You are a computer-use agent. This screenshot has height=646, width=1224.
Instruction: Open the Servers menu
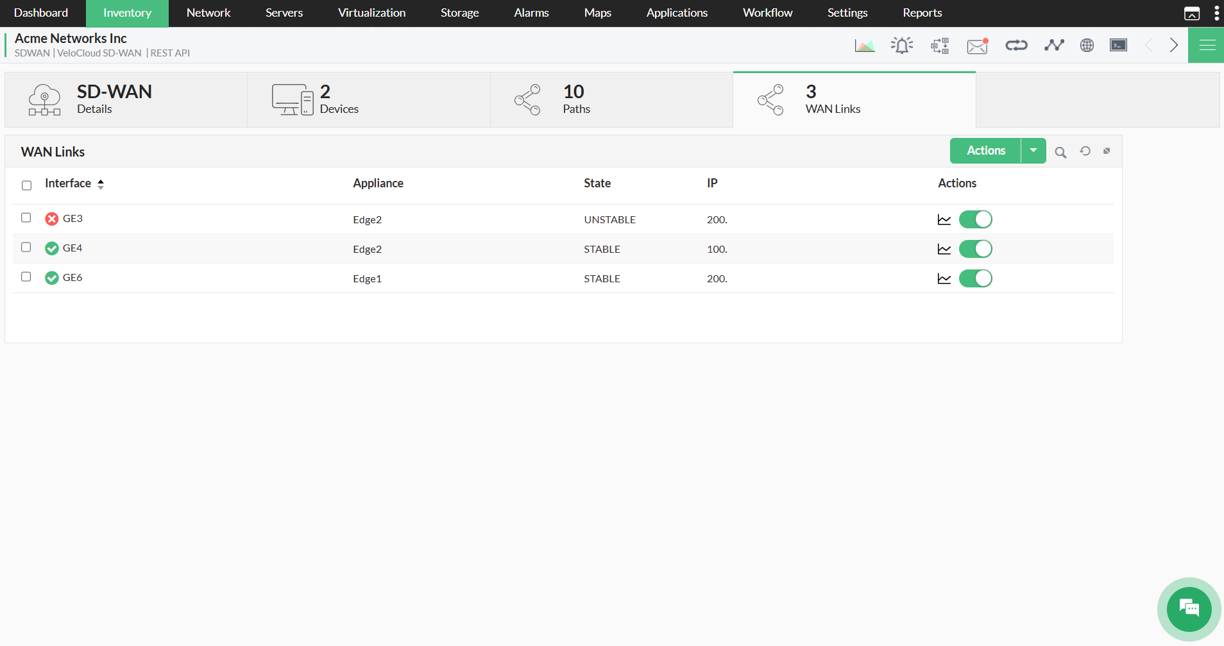[x=284, y=13]
